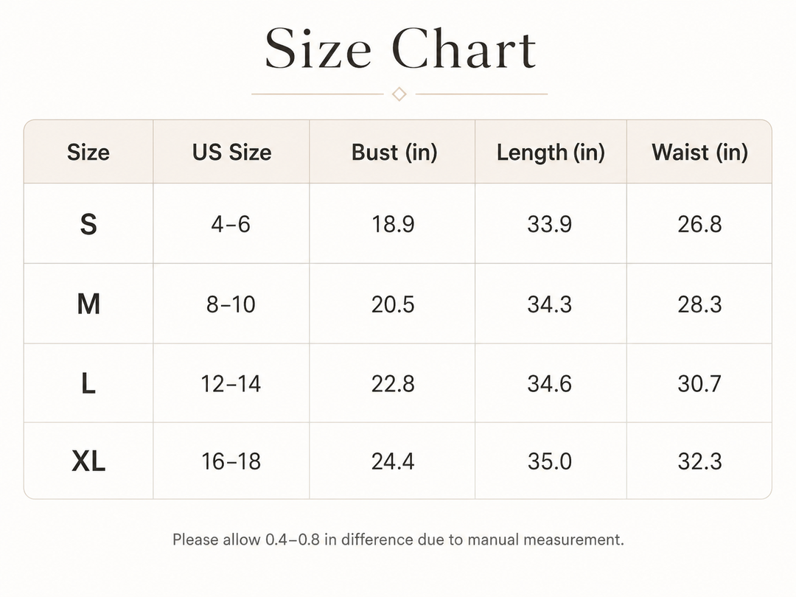Click the Bust (in) header
Image resolution: width=796 pixels, height=597 pixels.
(394, 153)
